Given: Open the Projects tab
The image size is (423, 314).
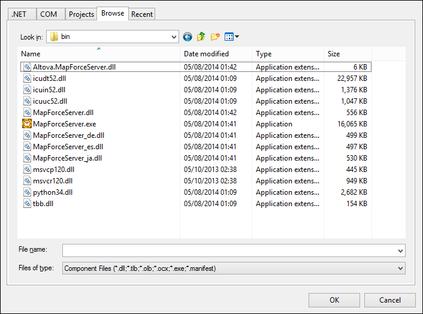Looking at the screenshot, I should 81,14.
